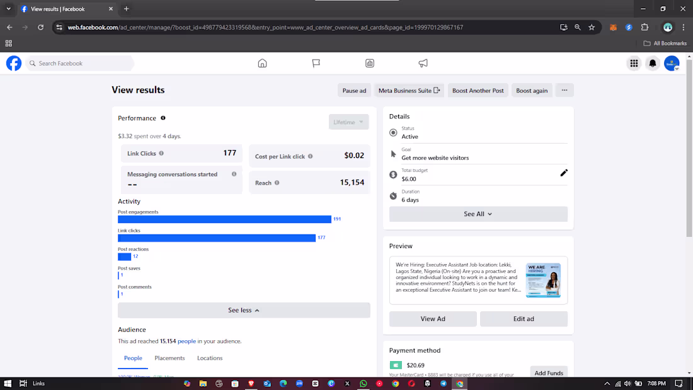693x390 pixels.
Task: Bookmark this page with star icon
Action: point(592,28)
